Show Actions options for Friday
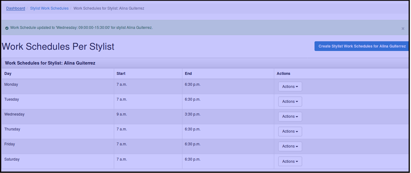This screenshot has width=411, height=173. (x=290, y=146)
